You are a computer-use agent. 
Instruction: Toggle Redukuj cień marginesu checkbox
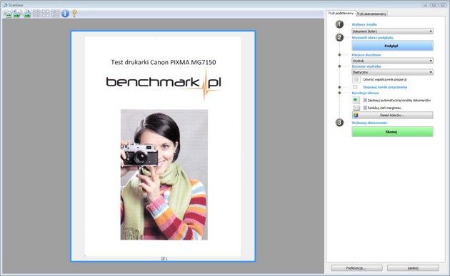click(x=365, y=108)
